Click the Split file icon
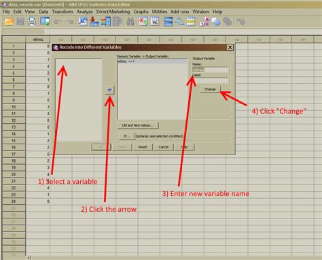Viewport: 322px width, 260px height. tap(168, 22)
